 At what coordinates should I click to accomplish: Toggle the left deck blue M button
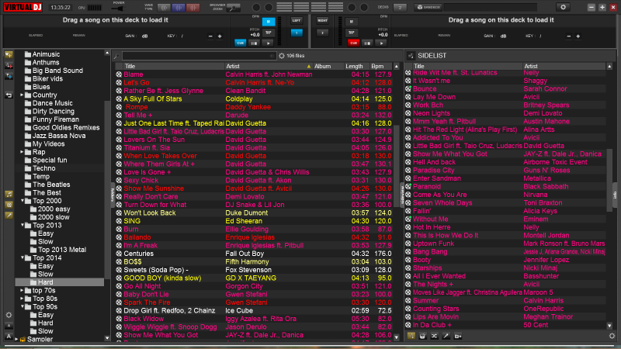click(x=268, y=22)
